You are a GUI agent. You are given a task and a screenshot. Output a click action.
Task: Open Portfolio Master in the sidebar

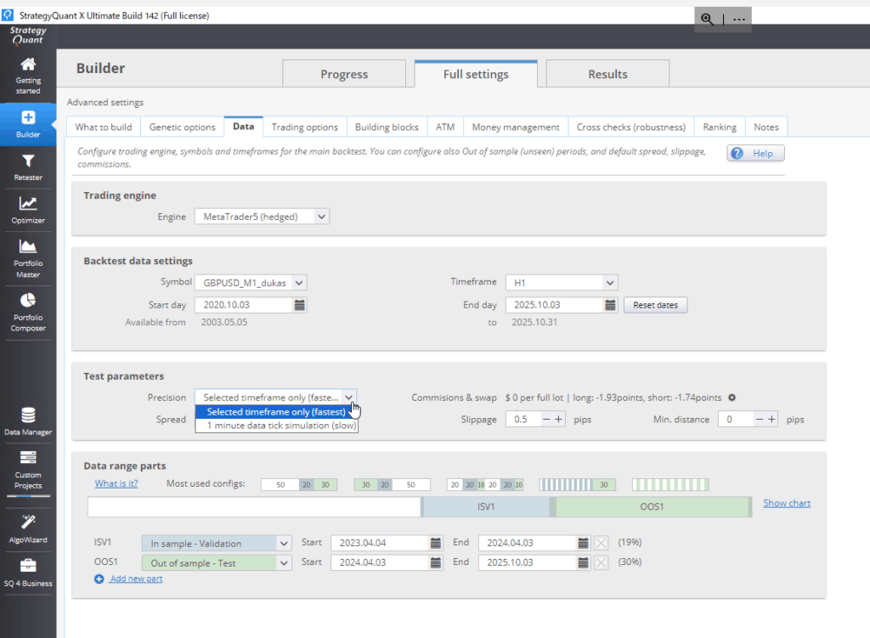pyautogui.click(x=28, y=257)
